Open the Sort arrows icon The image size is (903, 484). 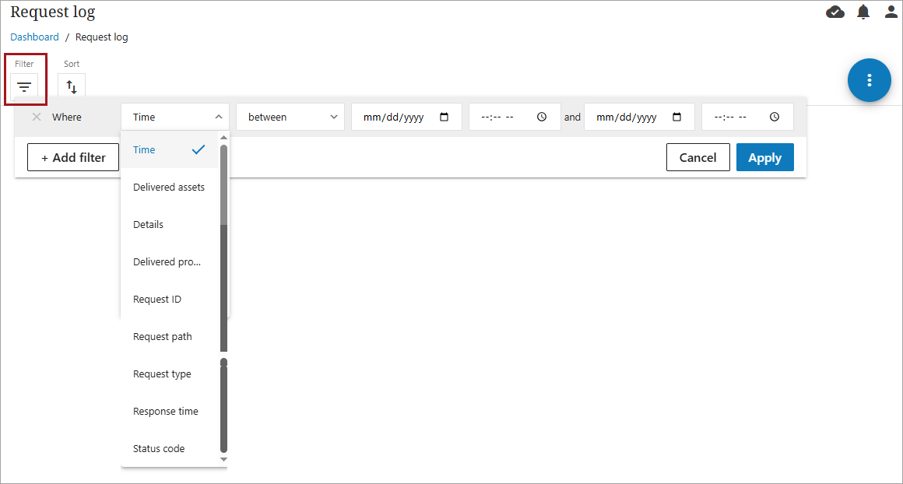[x=72, y=86]
